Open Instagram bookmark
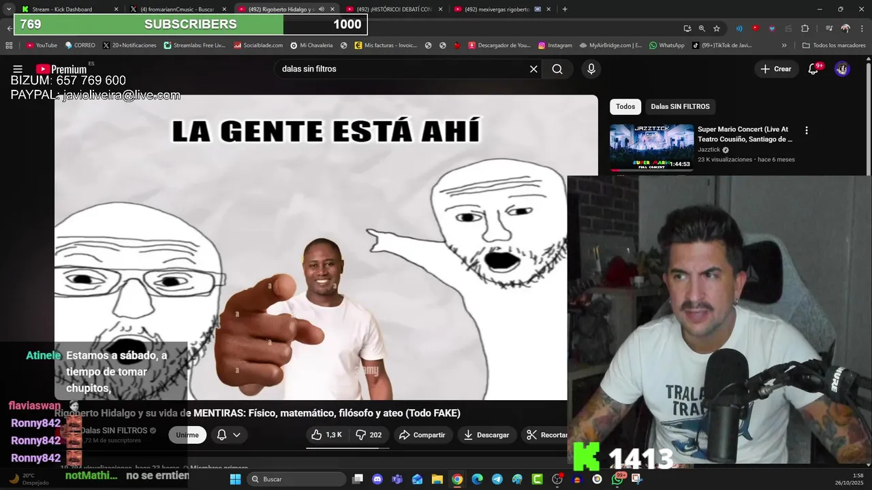Viewport: 872px width, 490px height. point(555,46)
